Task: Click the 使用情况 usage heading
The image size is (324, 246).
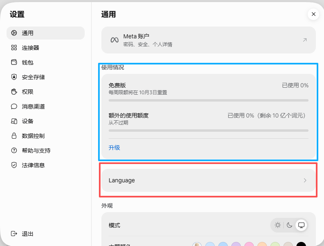Action: [x=113, y=67]
